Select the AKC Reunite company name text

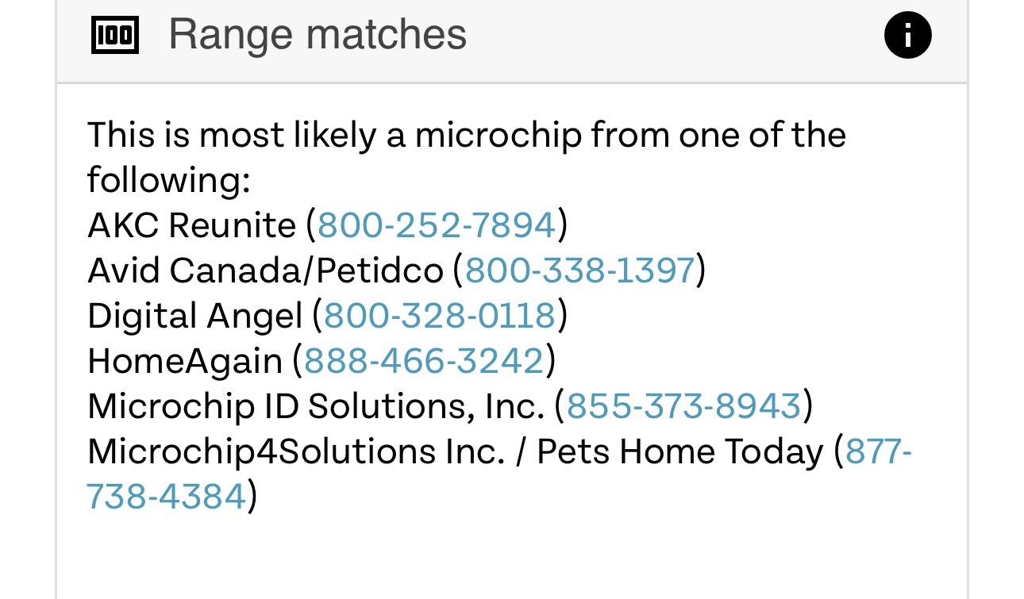click(x=191, y=225)
